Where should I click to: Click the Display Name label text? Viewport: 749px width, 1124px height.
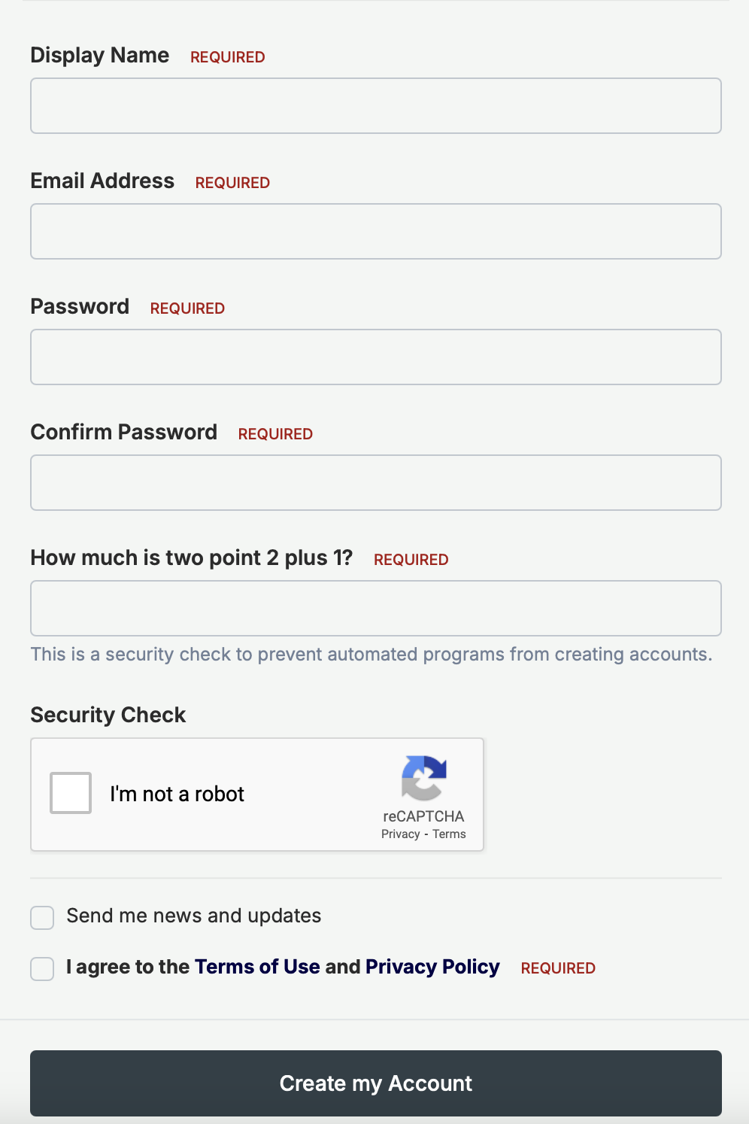click(x=100, y=56)
